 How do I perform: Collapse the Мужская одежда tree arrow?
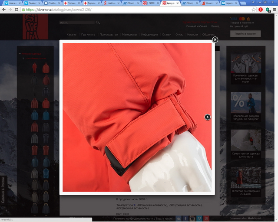point(20,53)
